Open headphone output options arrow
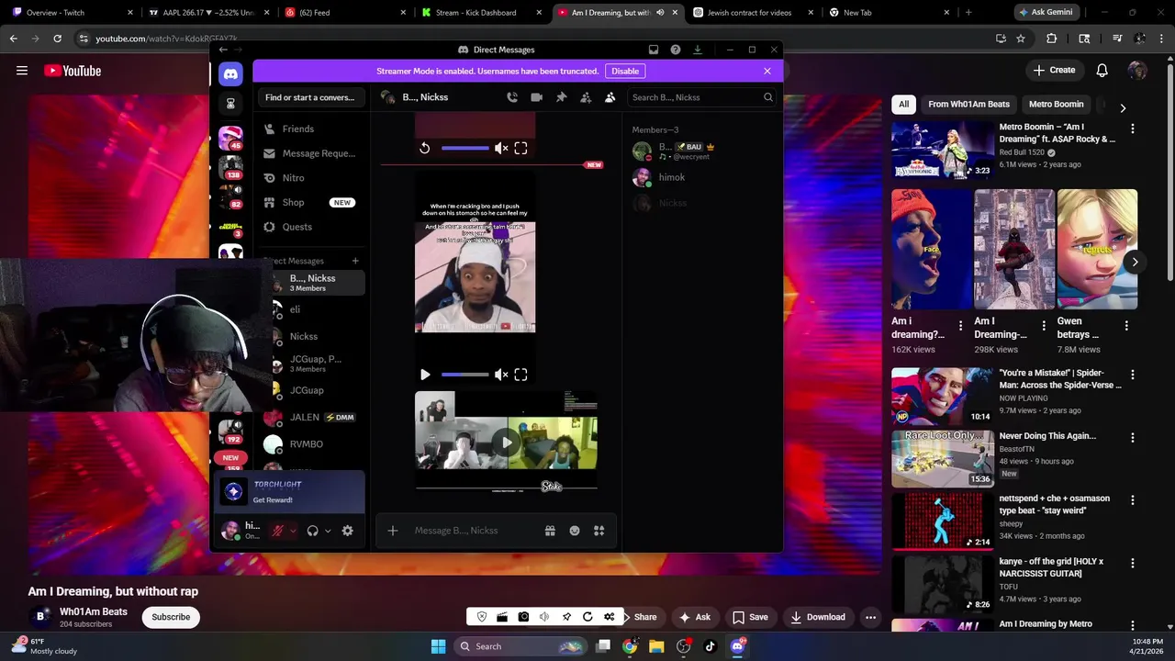Image resolution: width=1175 pixels, height=661 pixels. point(328,531)
